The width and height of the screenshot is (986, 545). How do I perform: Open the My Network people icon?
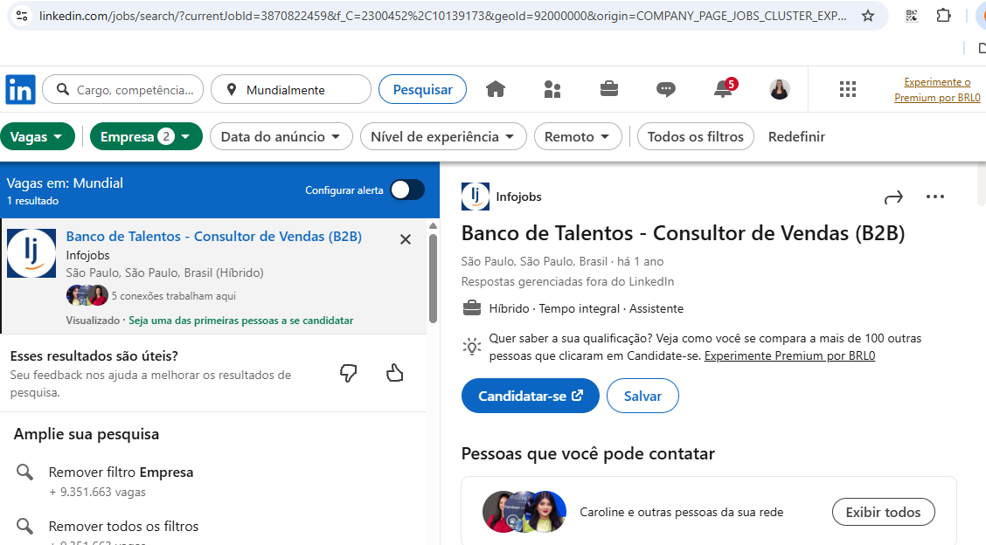tap(552, 89)
